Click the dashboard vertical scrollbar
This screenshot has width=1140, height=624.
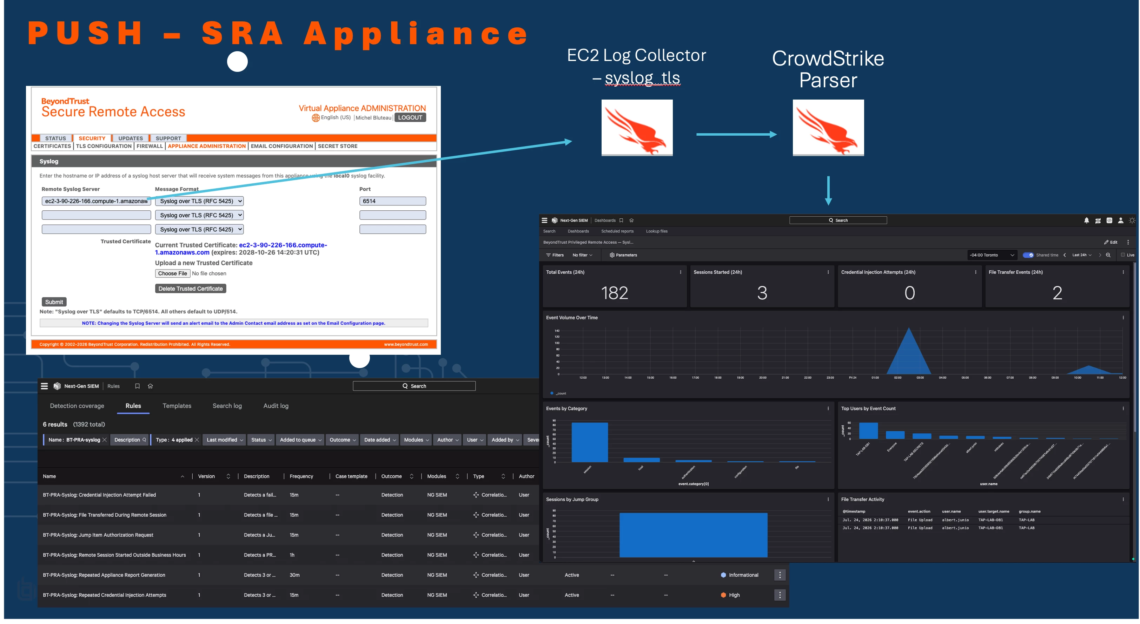point(1134,347)
